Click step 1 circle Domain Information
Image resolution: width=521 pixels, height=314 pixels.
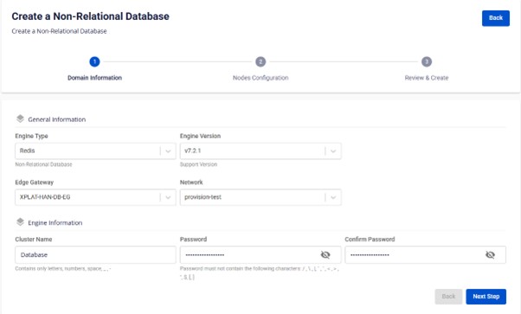(x=94, y=61)
